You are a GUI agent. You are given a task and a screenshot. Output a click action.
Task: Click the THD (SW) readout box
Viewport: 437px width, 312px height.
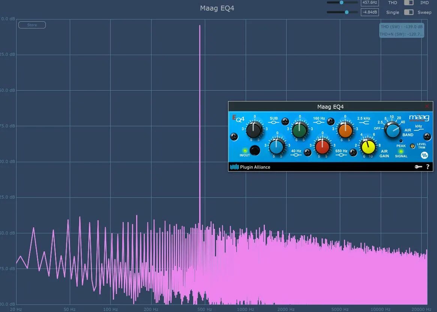point(402,30)
